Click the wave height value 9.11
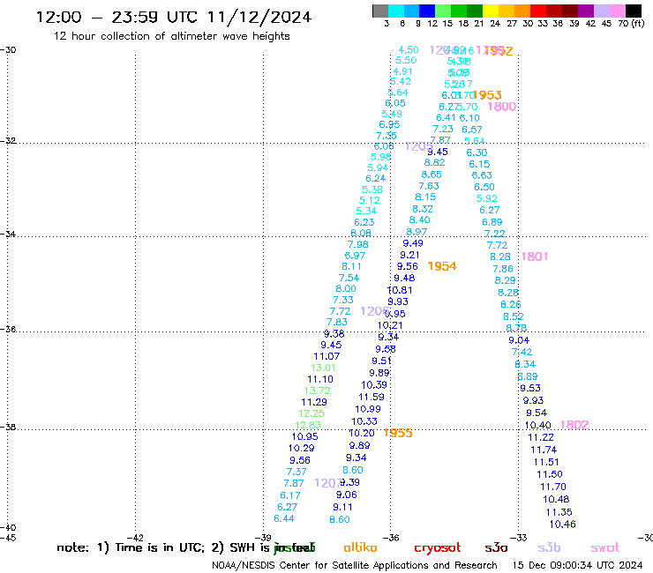Viewport: 653px width, 573px height. (x=342, y=508)
